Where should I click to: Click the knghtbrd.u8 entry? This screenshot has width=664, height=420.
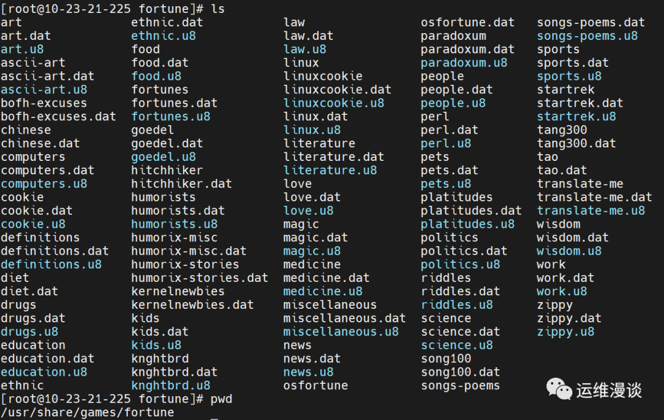click(x=171, y=386)
